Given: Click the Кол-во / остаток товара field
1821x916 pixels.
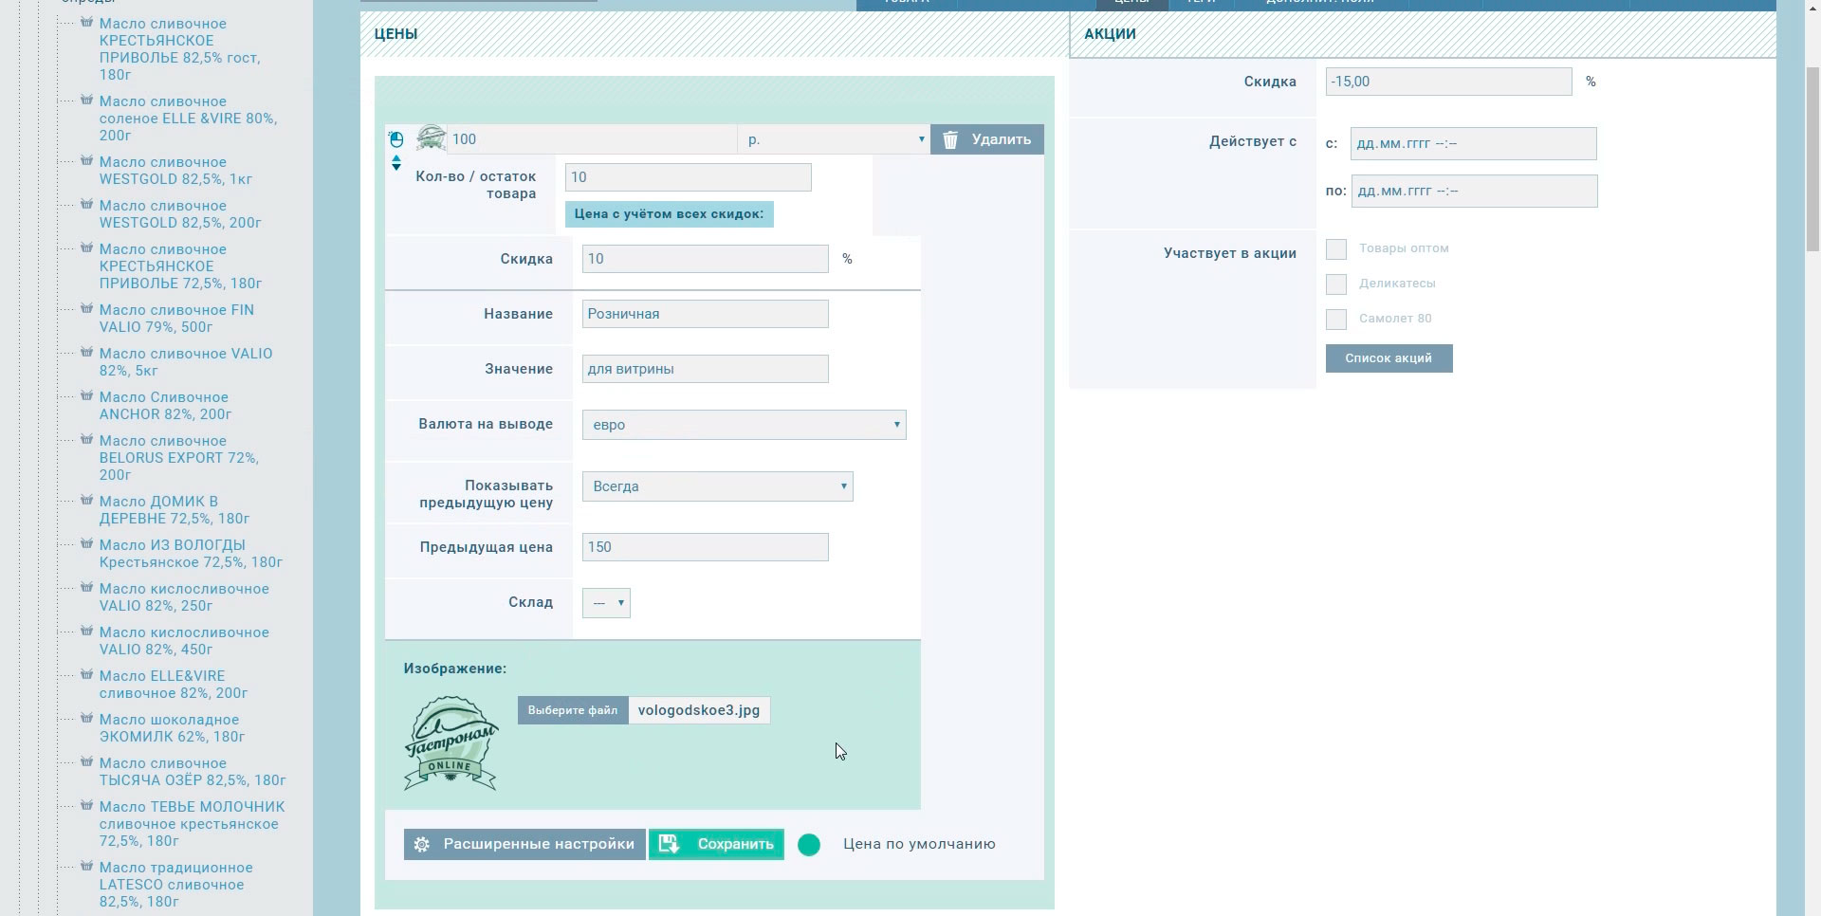Looking at the screenshot, I should click(689, 177).
